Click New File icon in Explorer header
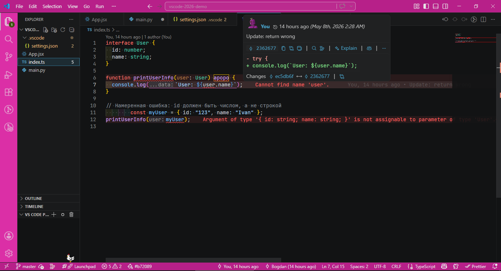 click(x=46, y=30)
